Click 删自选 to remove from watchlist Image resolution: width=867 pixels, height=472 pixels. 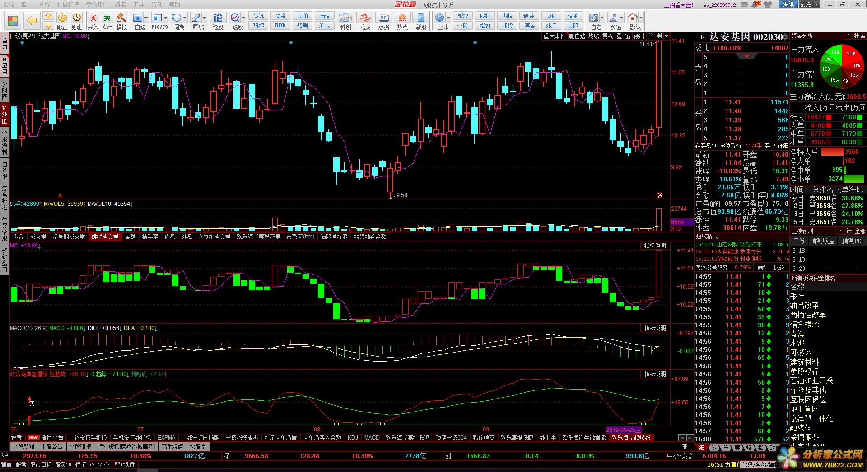click(x=577, y=36)
